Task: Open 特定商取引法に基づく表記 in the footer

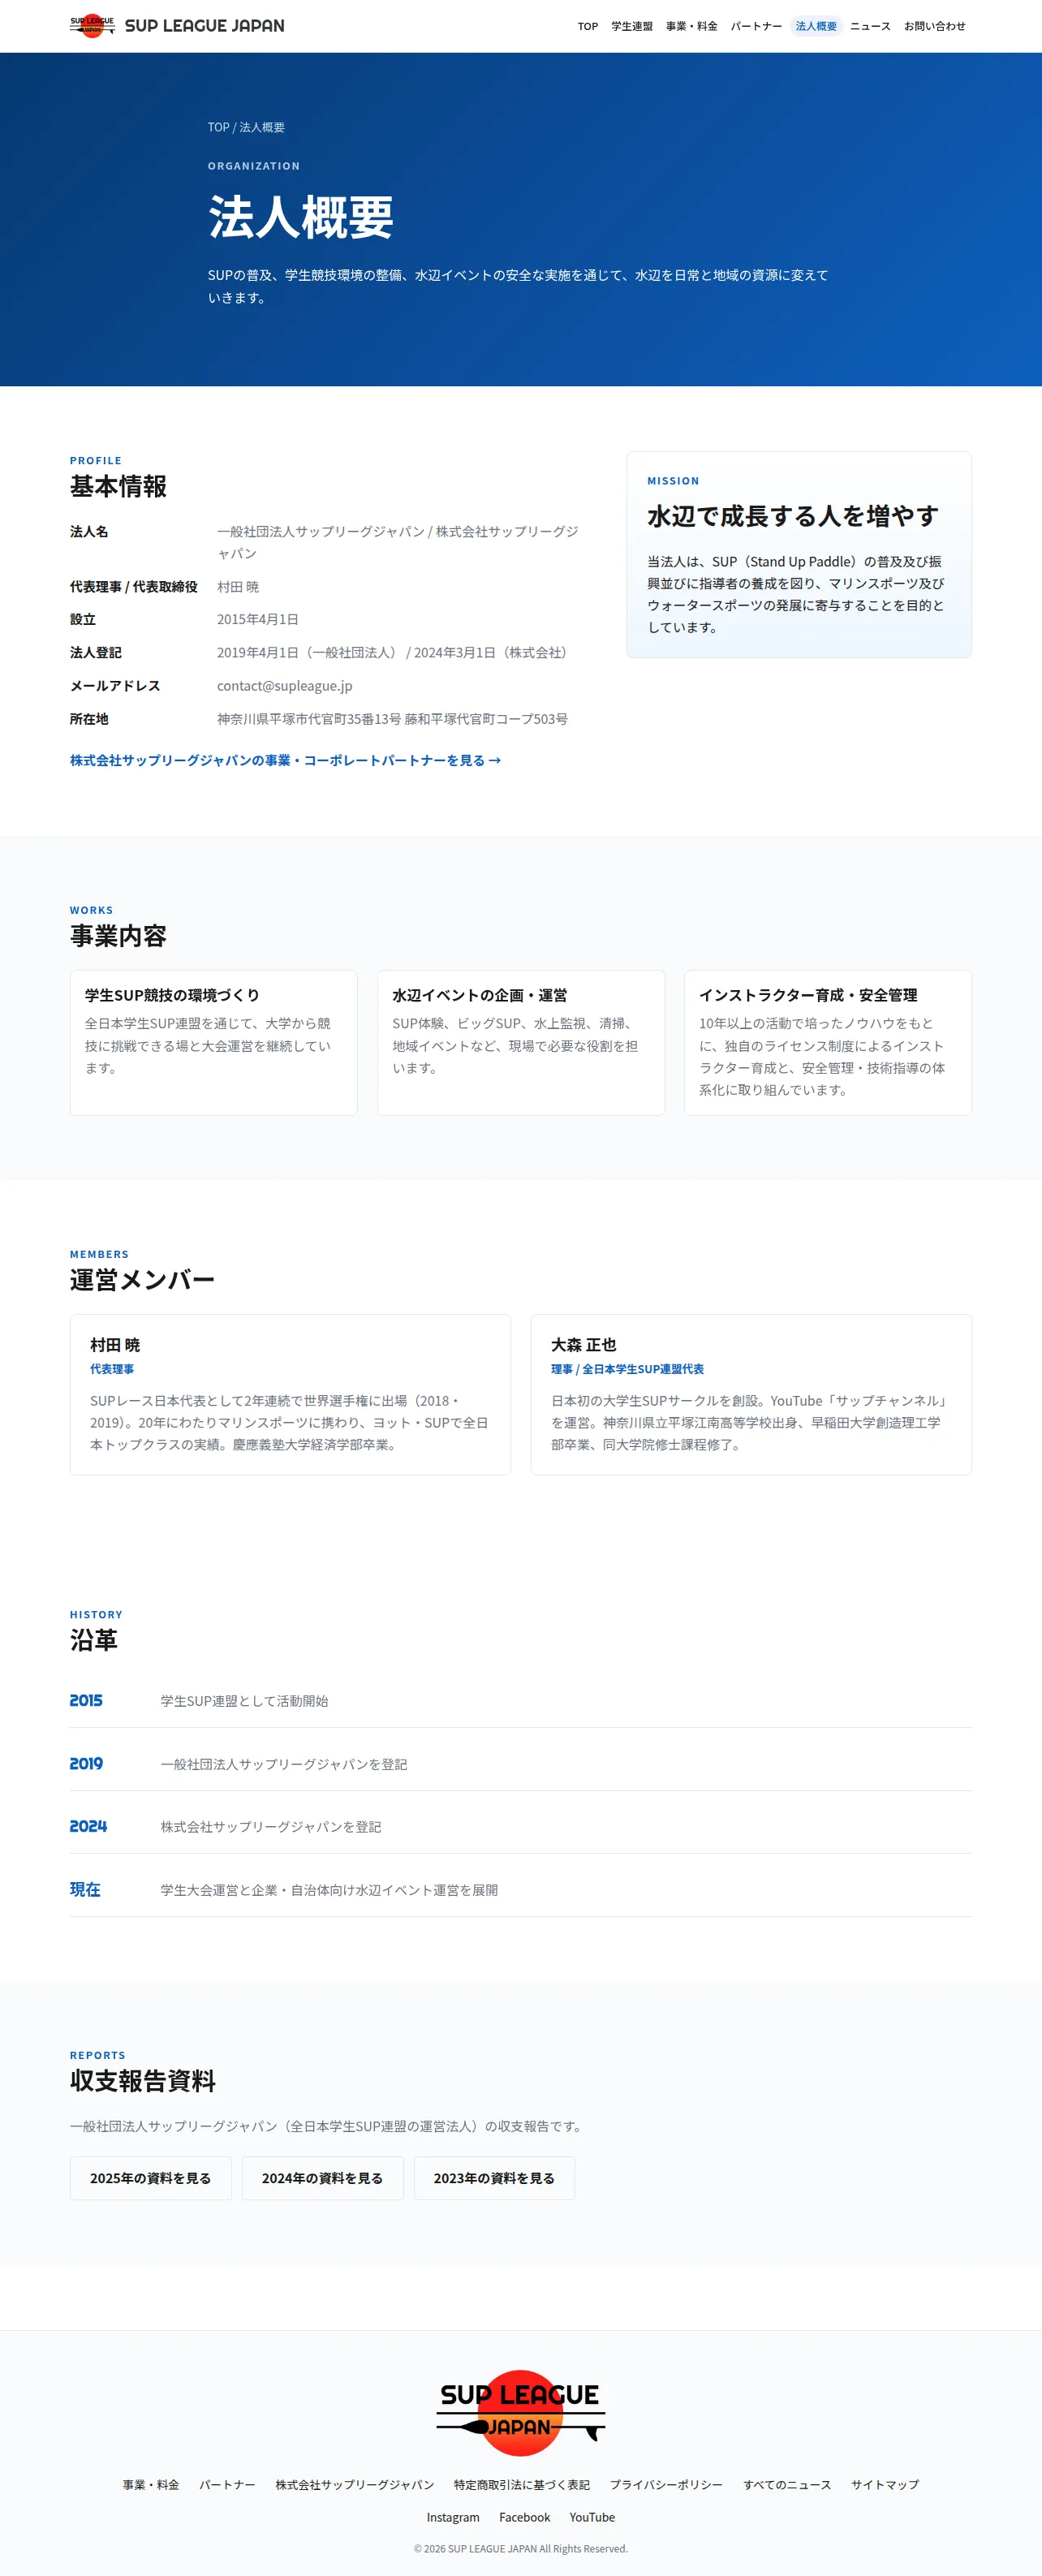Action: point(522,2484)
